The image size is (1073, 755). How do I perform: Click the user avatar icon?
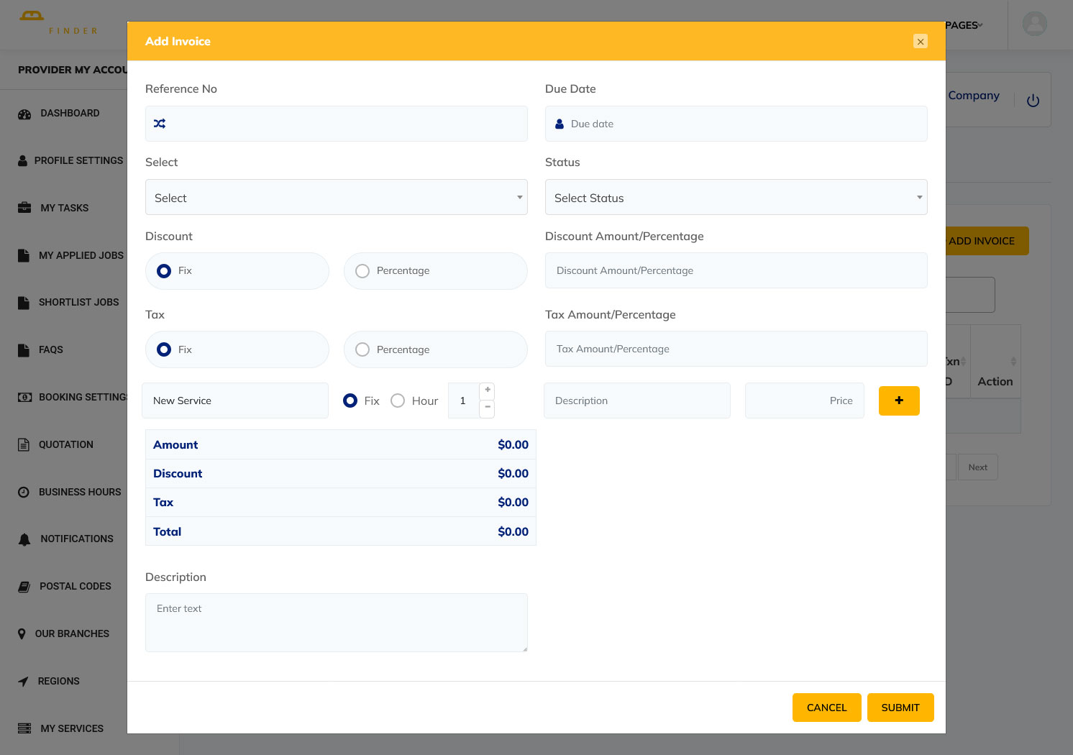click(x=1034, y=24)
